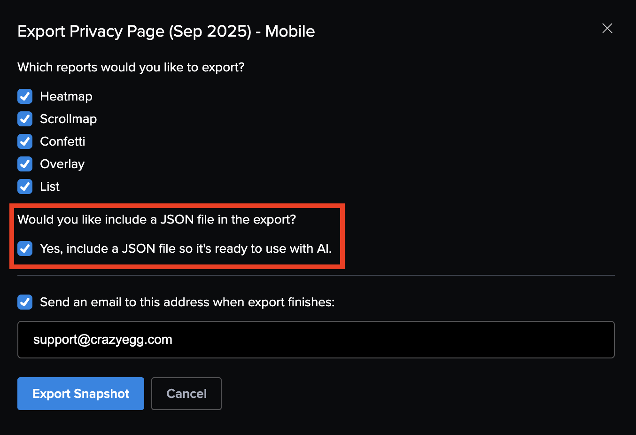Click the List report label

(49, 186)
